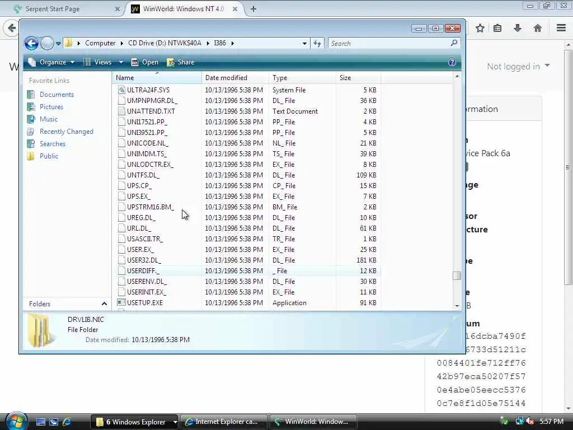This screenshot has width=573, height=430.
Task: Open the Views dropdown arrow
Action: click(x=121, y=62)
